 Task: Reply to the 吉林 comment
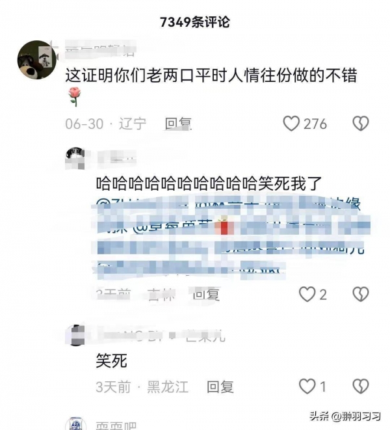point(206,294)
